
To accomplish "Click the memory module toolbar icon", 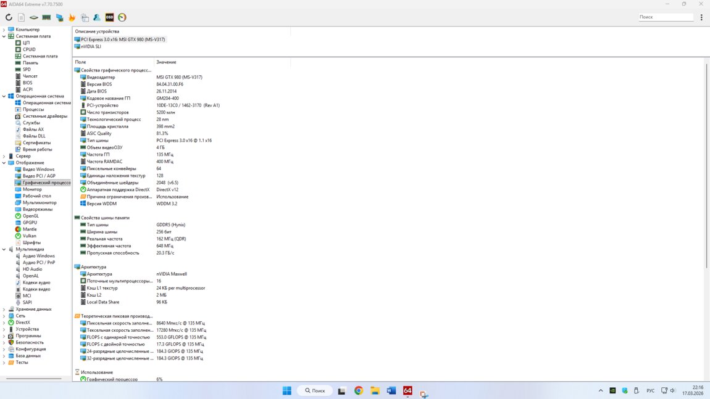I will point(46,17).
